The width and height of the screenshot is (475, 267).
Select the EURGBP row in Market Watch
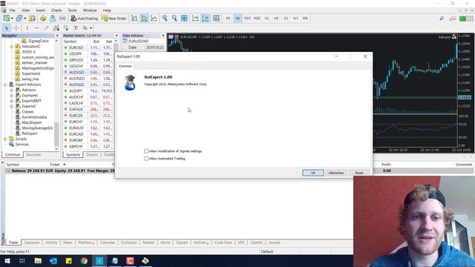[88, 140]
